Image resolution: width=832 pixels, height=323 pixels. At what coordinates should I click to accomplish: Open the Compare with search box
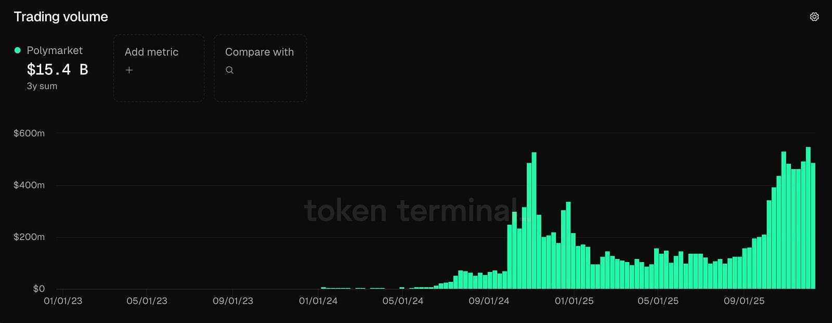coord(260,68)
